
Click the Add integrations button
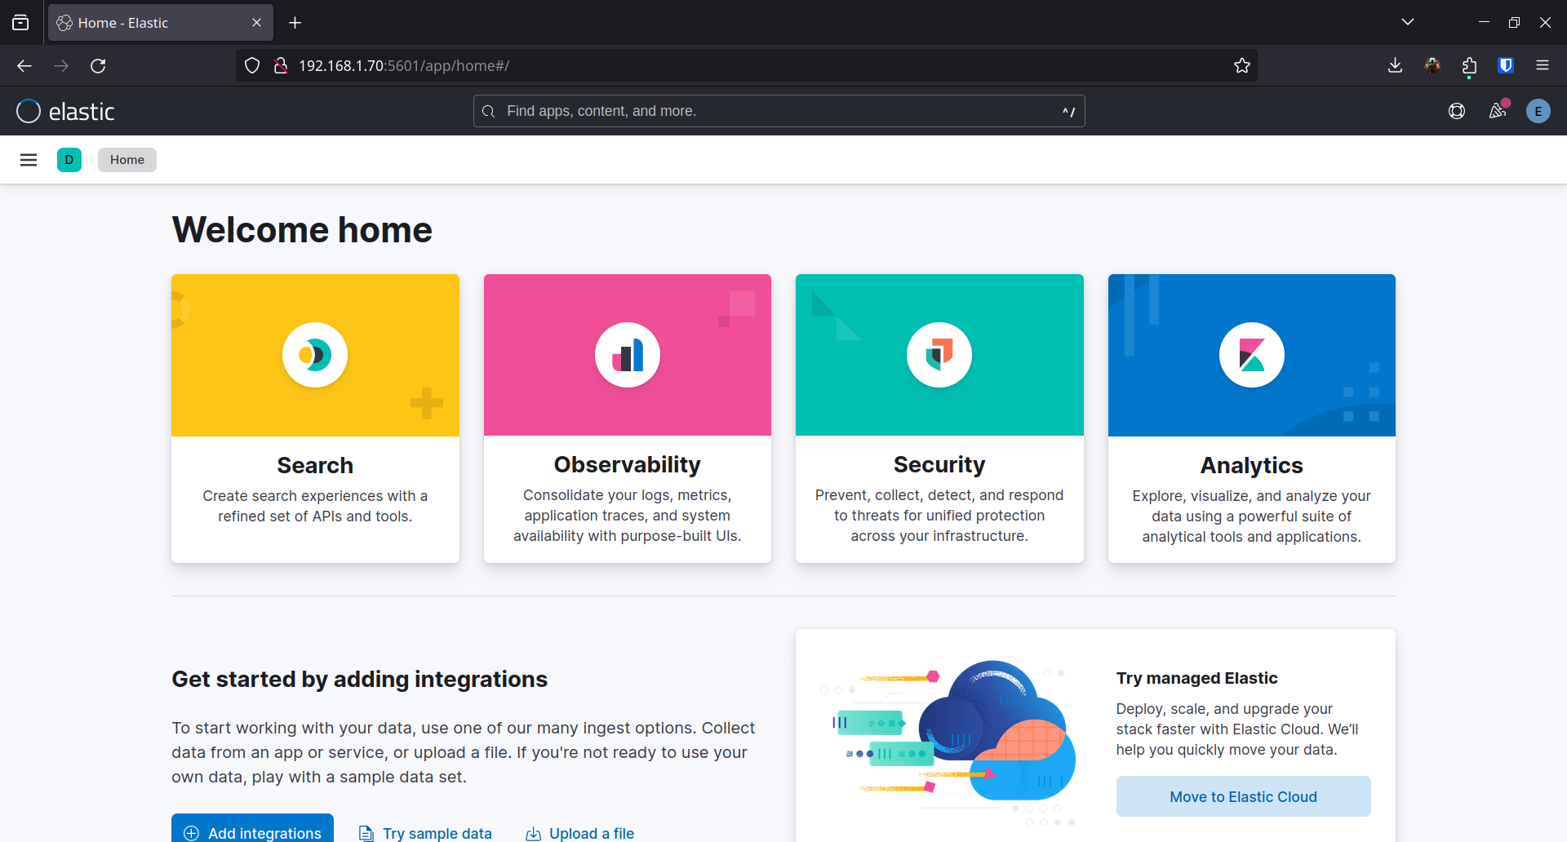click(x=253, y=831)
